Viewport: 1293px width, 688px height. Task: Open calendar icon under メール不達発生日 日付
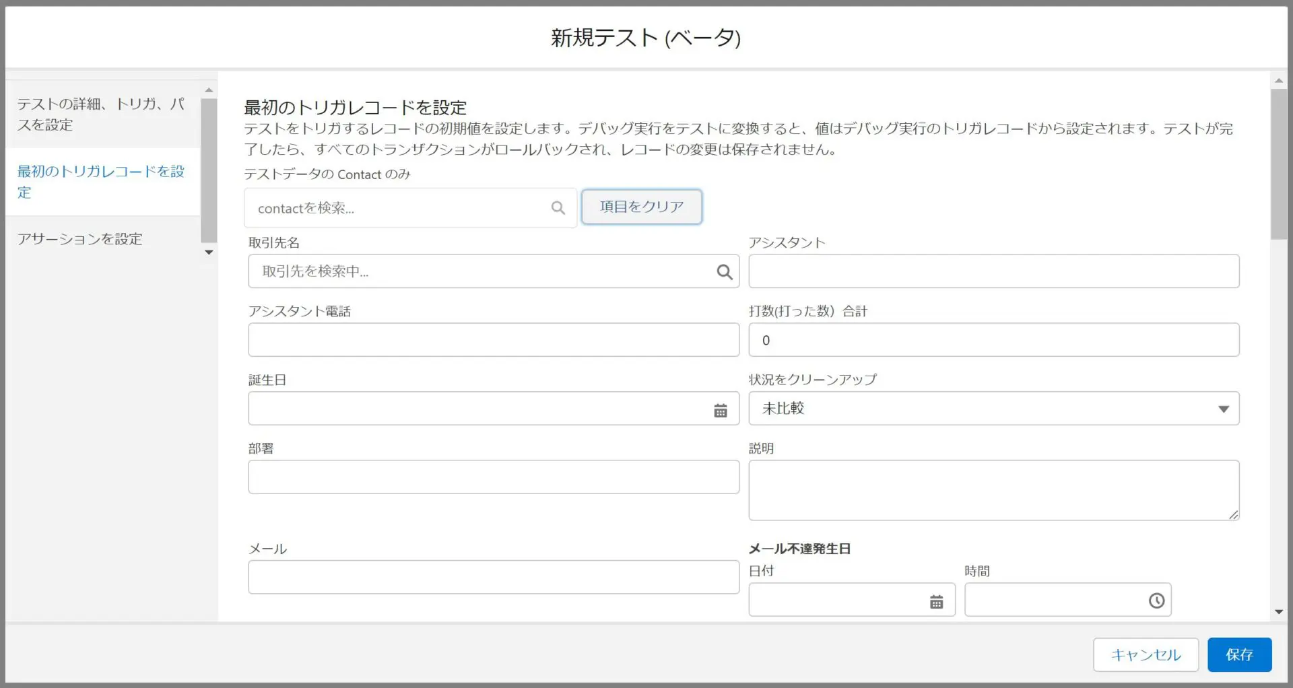tap(936, 602)
